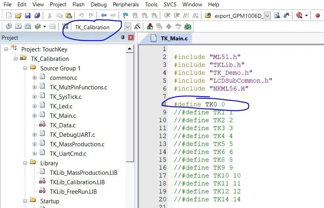
Task: Open the File menu
Action: (x=8, y=4)
